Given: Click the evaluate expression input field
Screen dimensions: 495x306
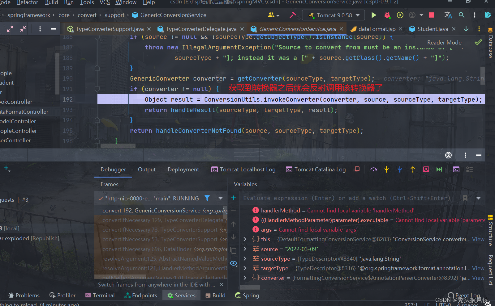Looking at the screenshot, I should click(350, 198).
